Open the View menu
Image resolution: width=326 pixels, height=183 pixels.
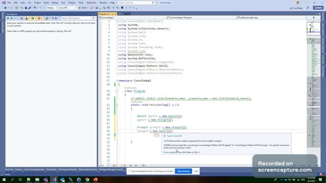[22, 3]
